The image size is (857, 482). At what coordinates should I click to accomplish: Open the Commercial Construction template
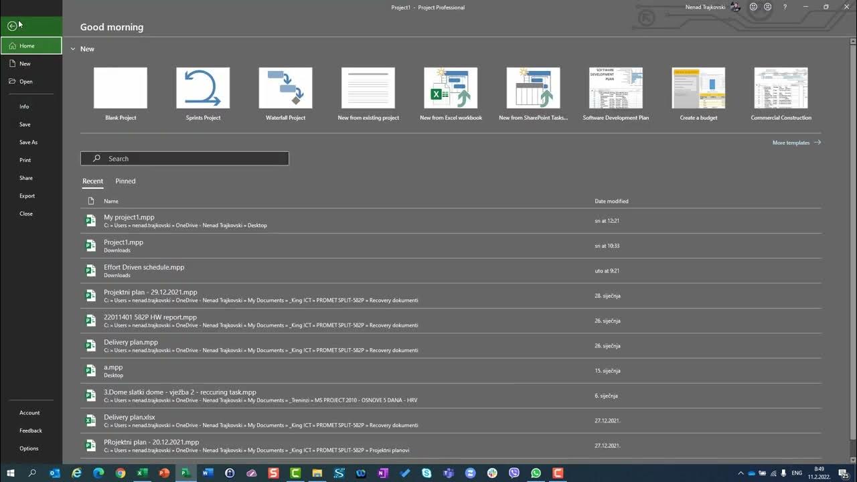[x=781, y=94]
